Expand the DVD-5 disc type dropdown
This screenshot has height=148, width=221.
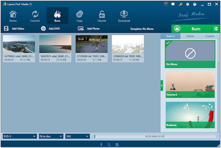click(19, 136)
